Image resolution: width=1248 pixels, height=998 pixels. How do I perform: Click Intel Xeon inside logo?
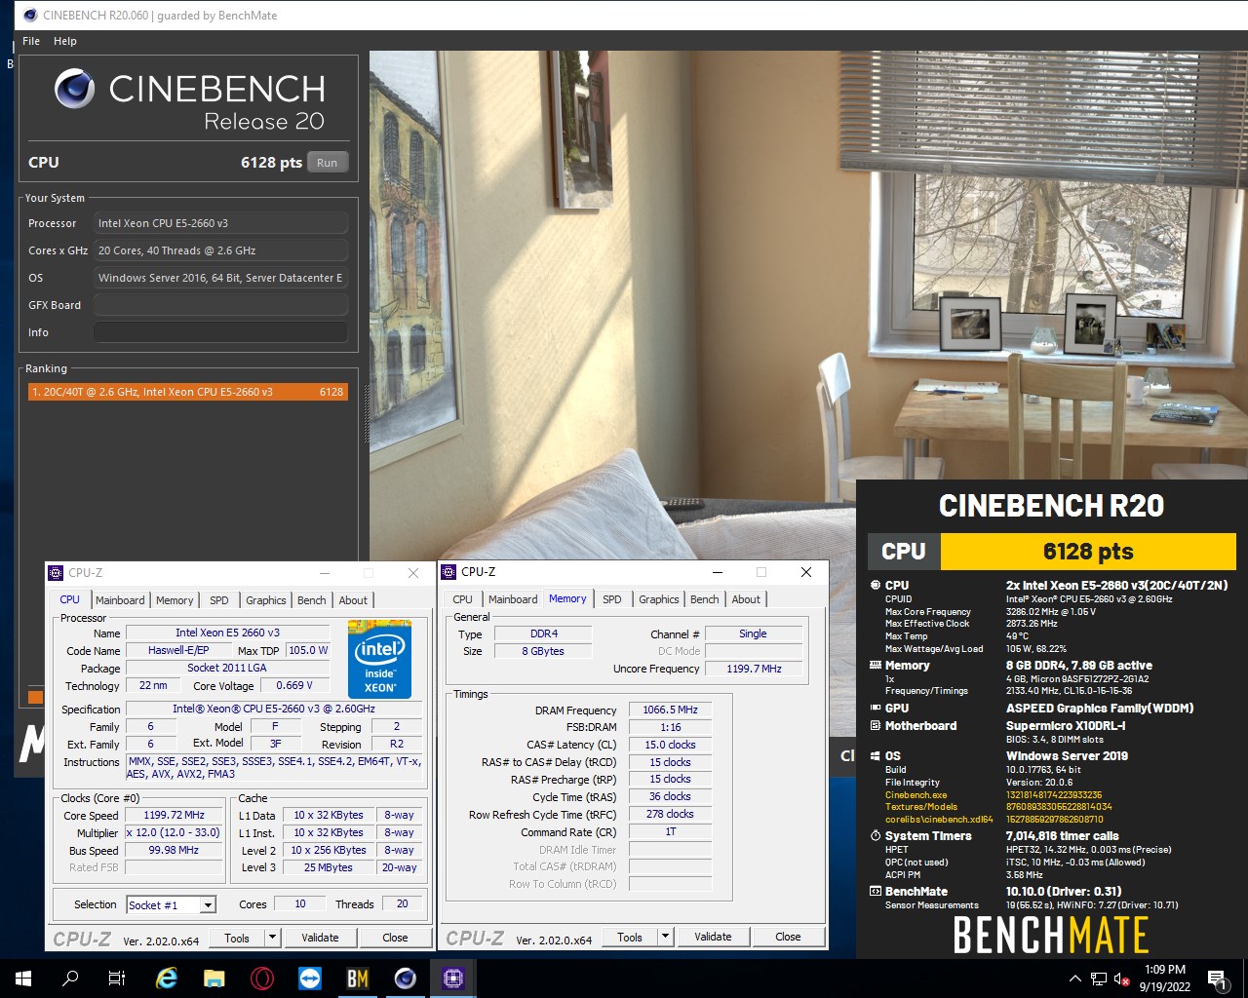[x=379, y=659]
